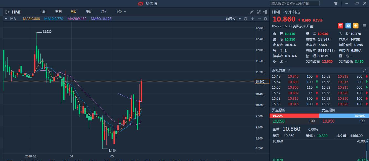Viewport: 369px width, 161px height.
Task: Click the 52周最低 value 8.430
Action: pyautogui.click(x=359, y=62)
